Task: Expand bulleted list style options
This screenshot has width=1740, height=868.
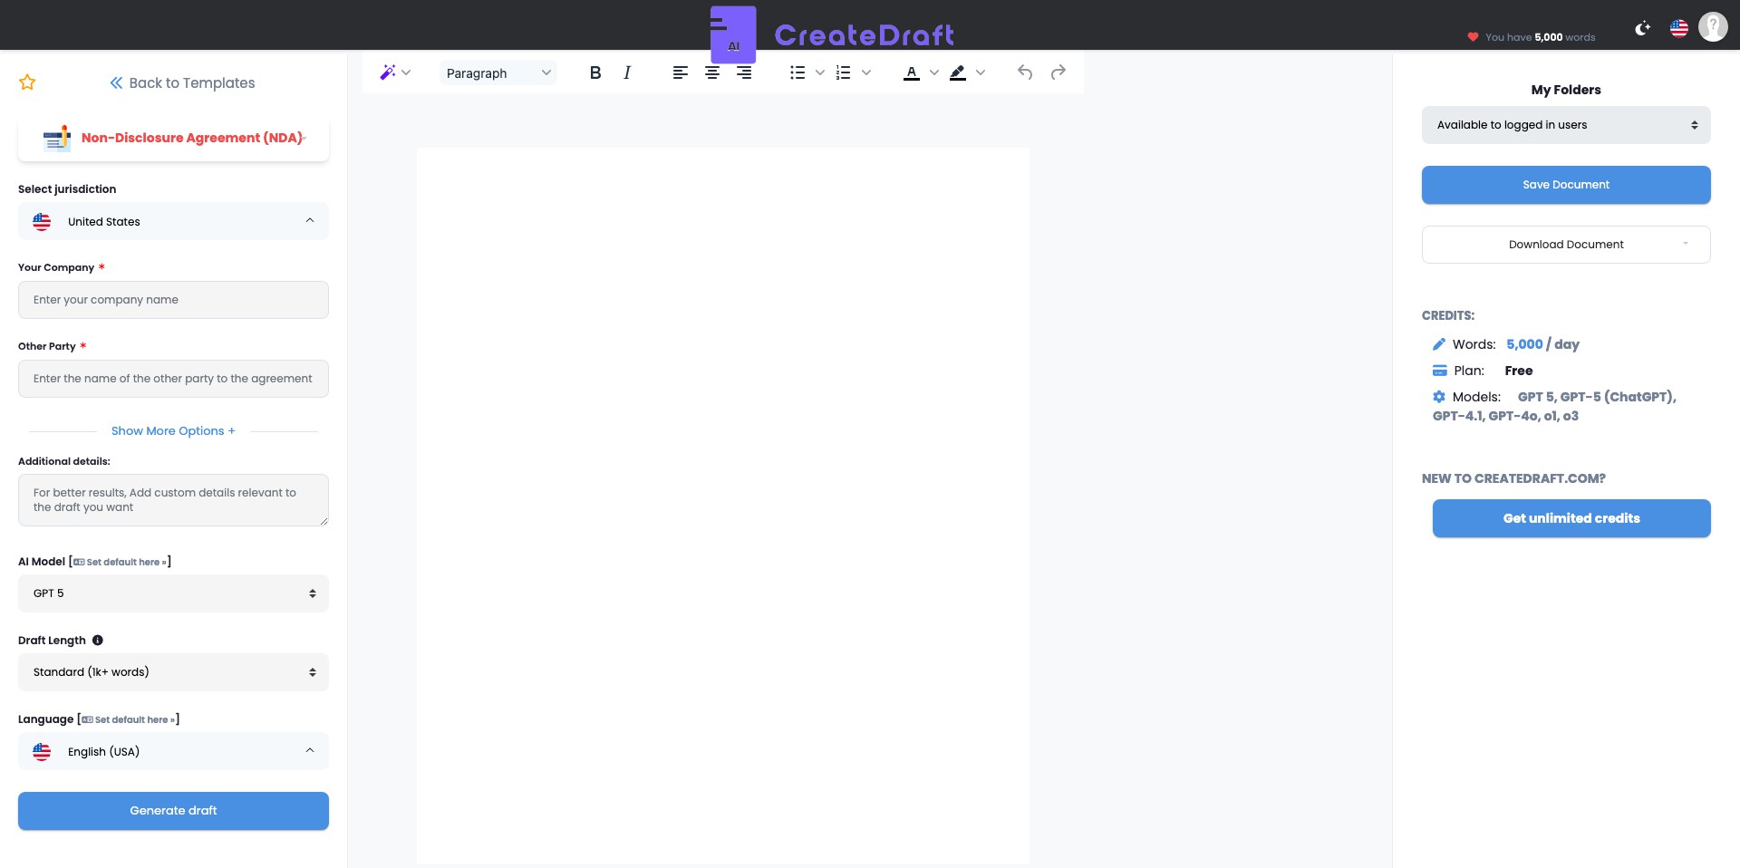Action: 819,72
